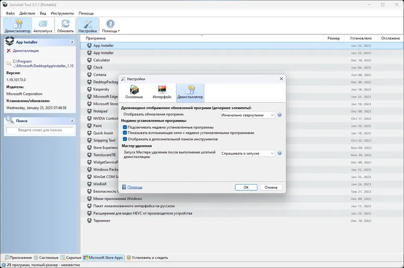Viewport: 404px width, 268px height.
Task: Toggle Показывать всплывающее окно checkbox
Action: pyautogui.click(x=125, y=133)
